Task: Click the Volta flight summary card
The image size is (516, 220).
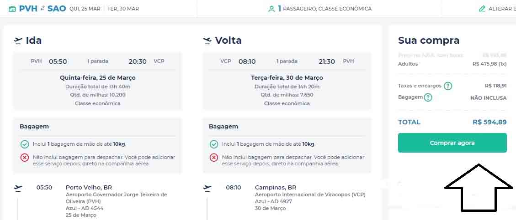Action: click(287, 81)
